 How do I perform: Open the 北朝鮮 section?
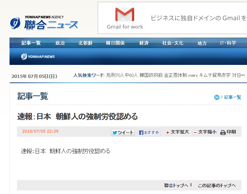coord(85,43)
